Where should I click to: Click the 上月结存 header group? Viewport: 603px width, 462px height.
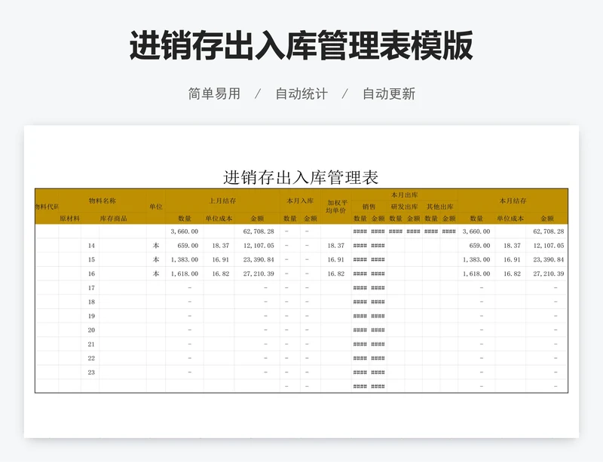(222, 201)
